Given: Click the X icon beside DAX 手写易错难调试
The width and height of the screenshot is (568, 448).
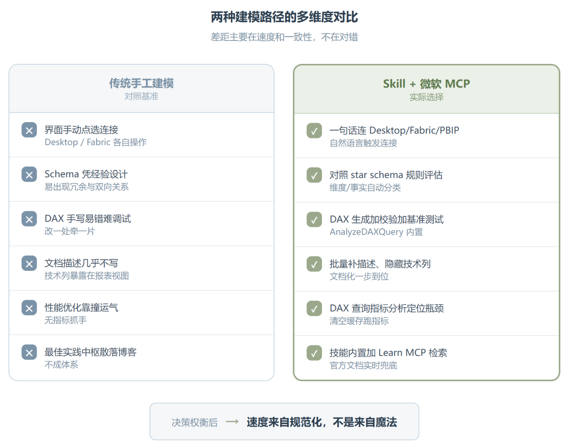Looking at the screenshot, I should 29,219.
